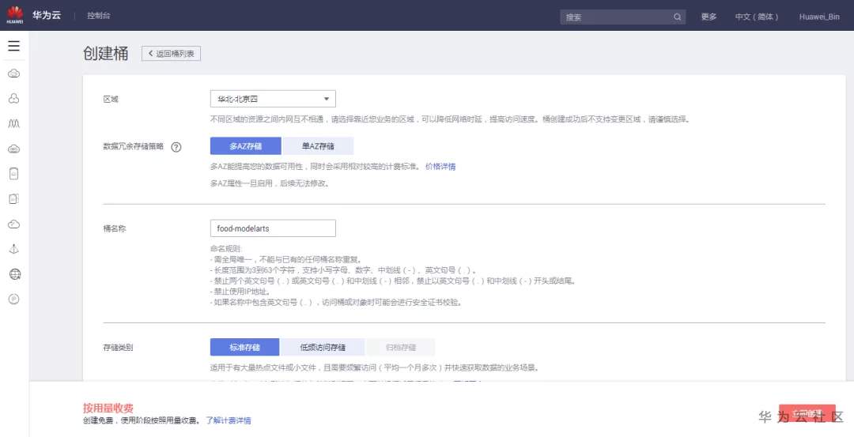Click 华为云 brand name
This screenshot has height=437, width=854.
click(x=47, y=15)
